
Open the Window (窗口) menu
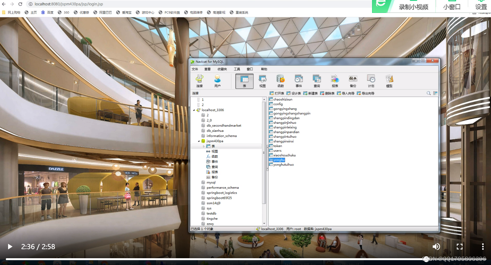tap(250, 69)
